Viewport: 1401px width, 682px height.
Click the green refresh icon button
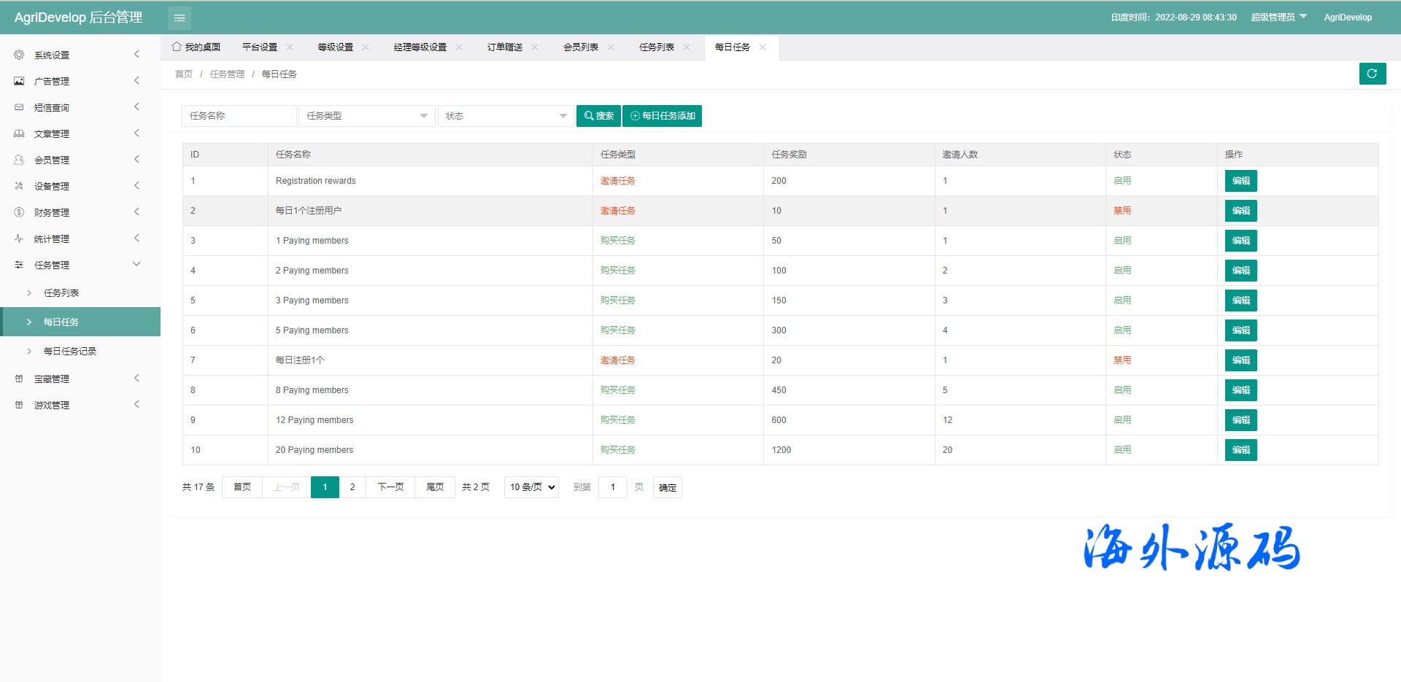[1372, 74]
